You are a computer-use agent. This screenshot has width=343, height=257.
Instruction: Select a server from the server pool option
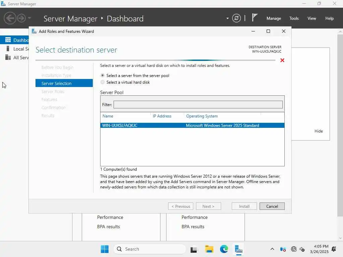tap(102, 76)
